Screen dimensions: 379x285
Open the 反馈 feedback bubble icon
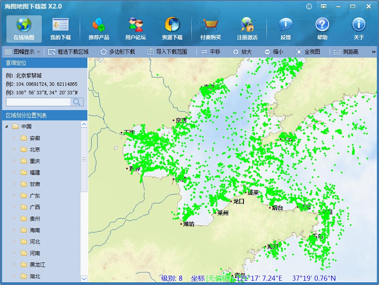286,29
